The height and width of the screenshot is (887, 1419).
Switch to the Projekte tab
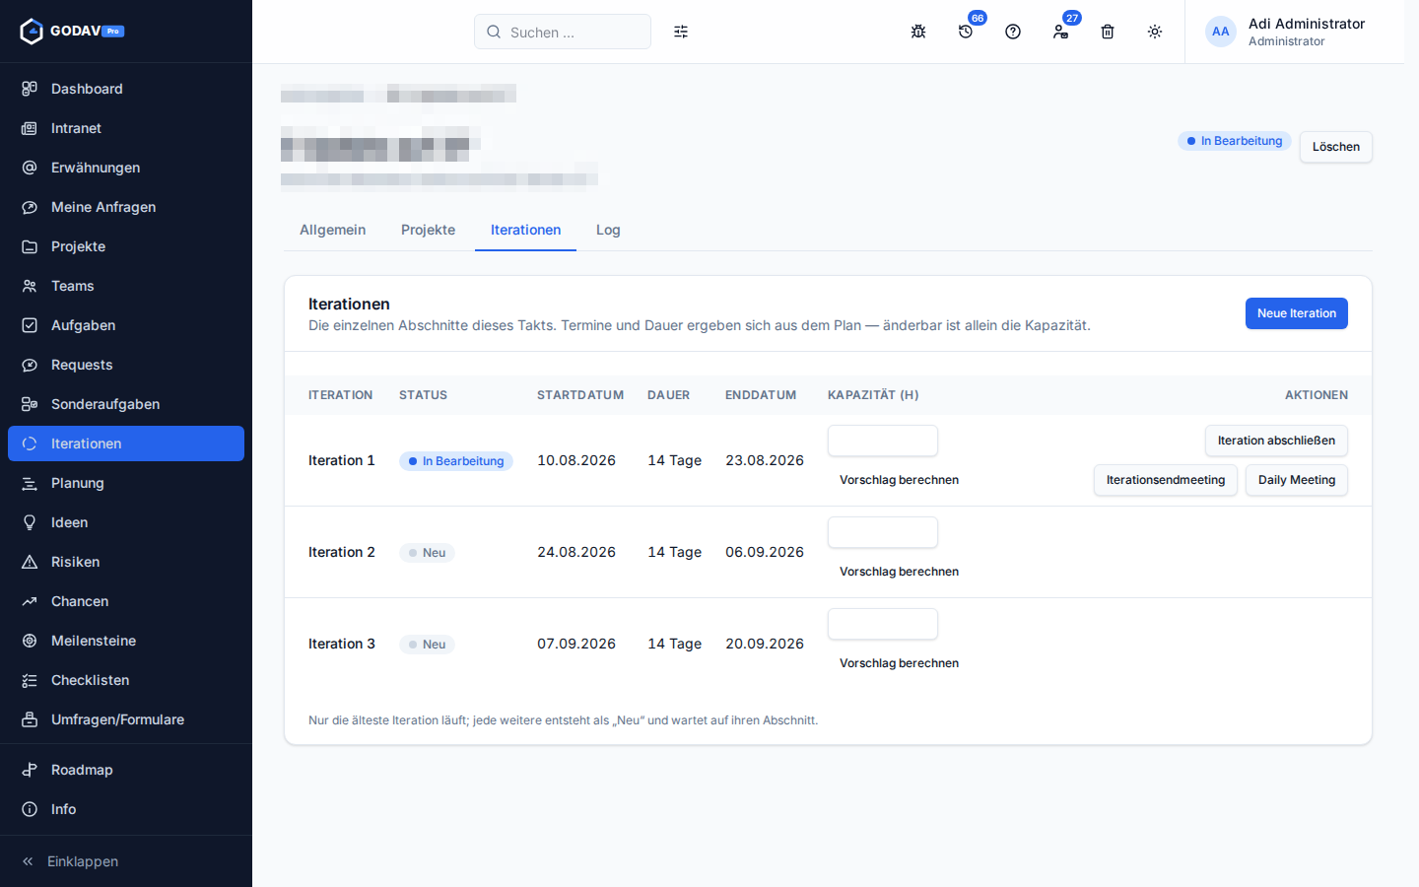428,230
